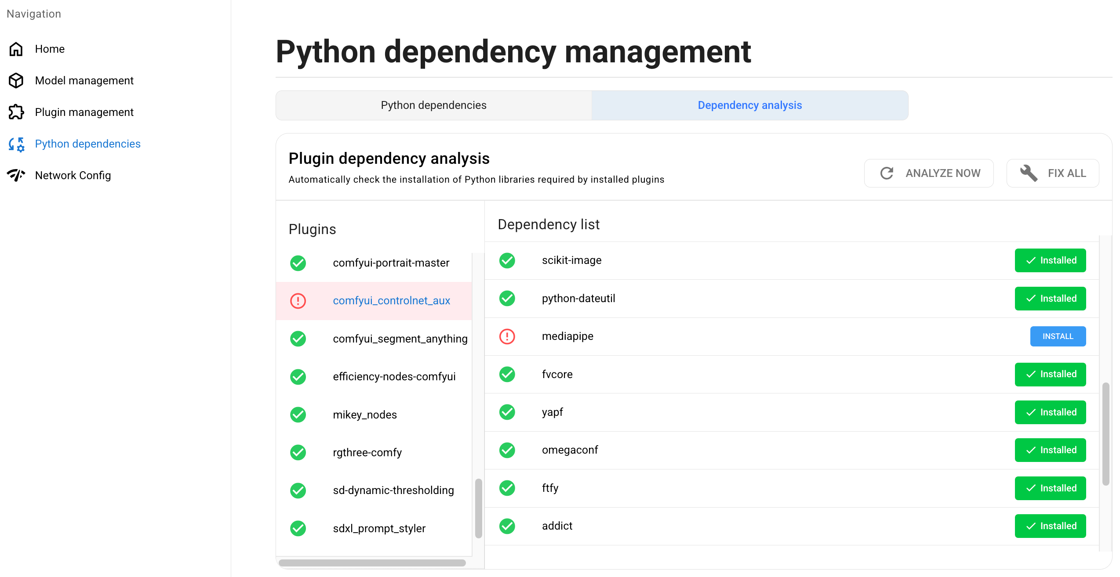1120x577 pixels.
Task: Select the Dependency analysis tab
Action: (x=749, y=105)
